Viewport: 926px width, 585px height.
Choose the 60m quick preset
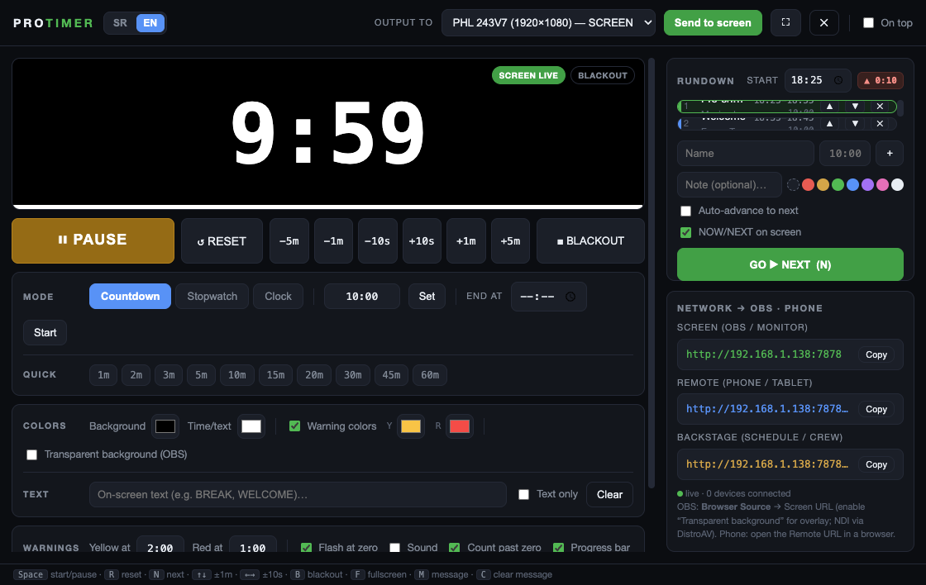coord(430,375)
